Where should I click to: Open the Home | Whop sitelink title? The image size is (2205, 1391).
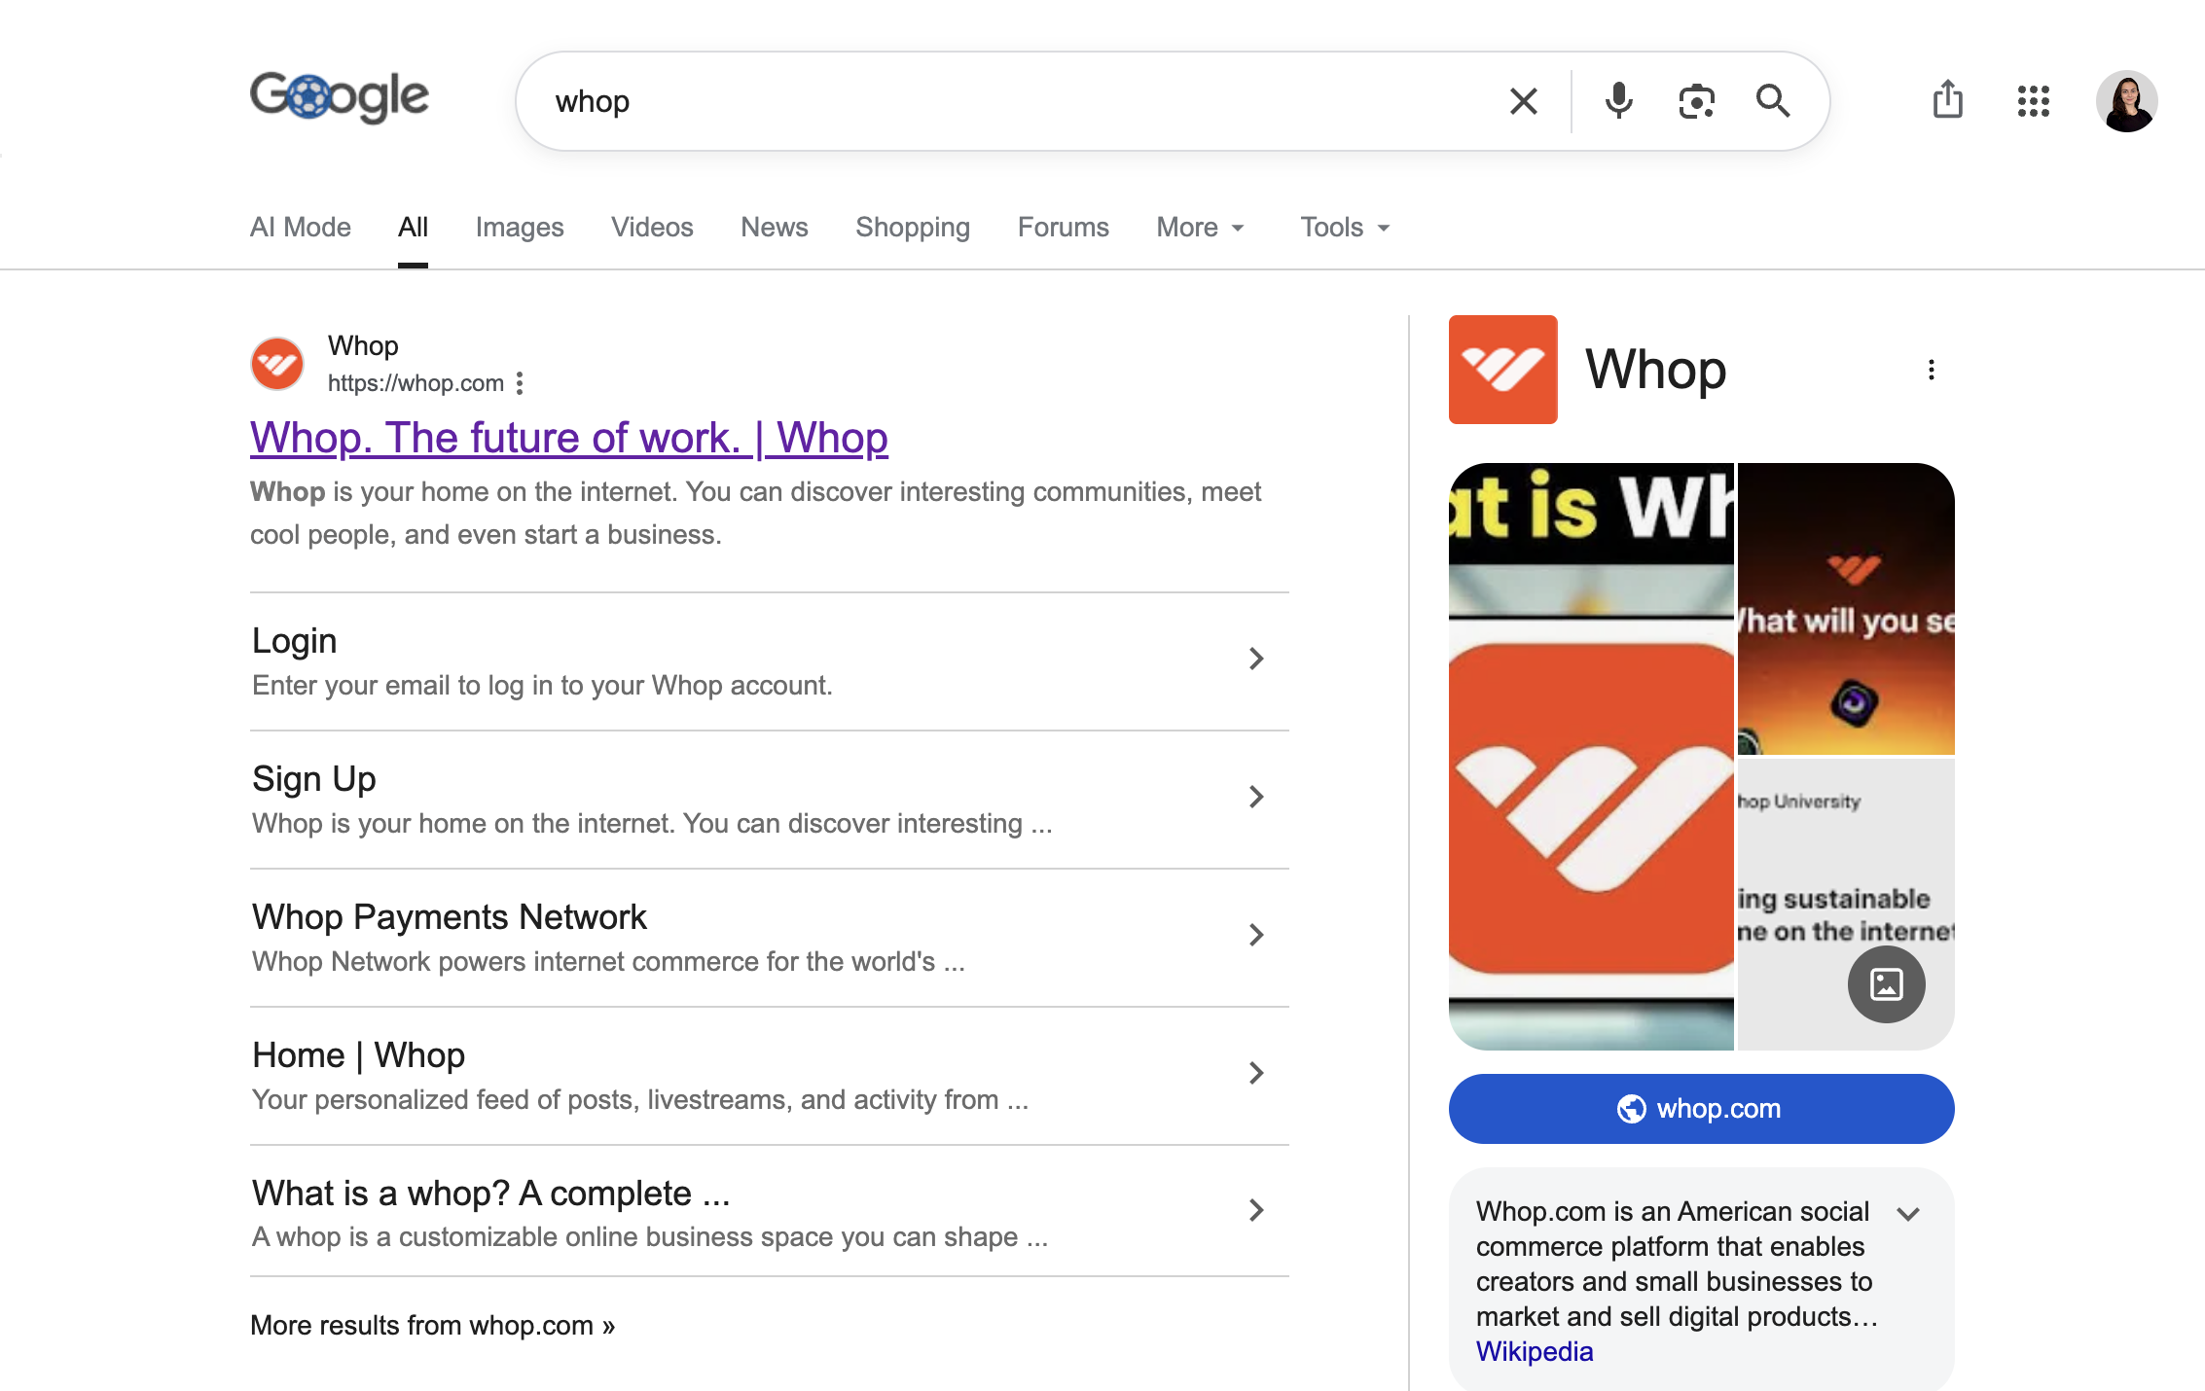point(359,1055)
